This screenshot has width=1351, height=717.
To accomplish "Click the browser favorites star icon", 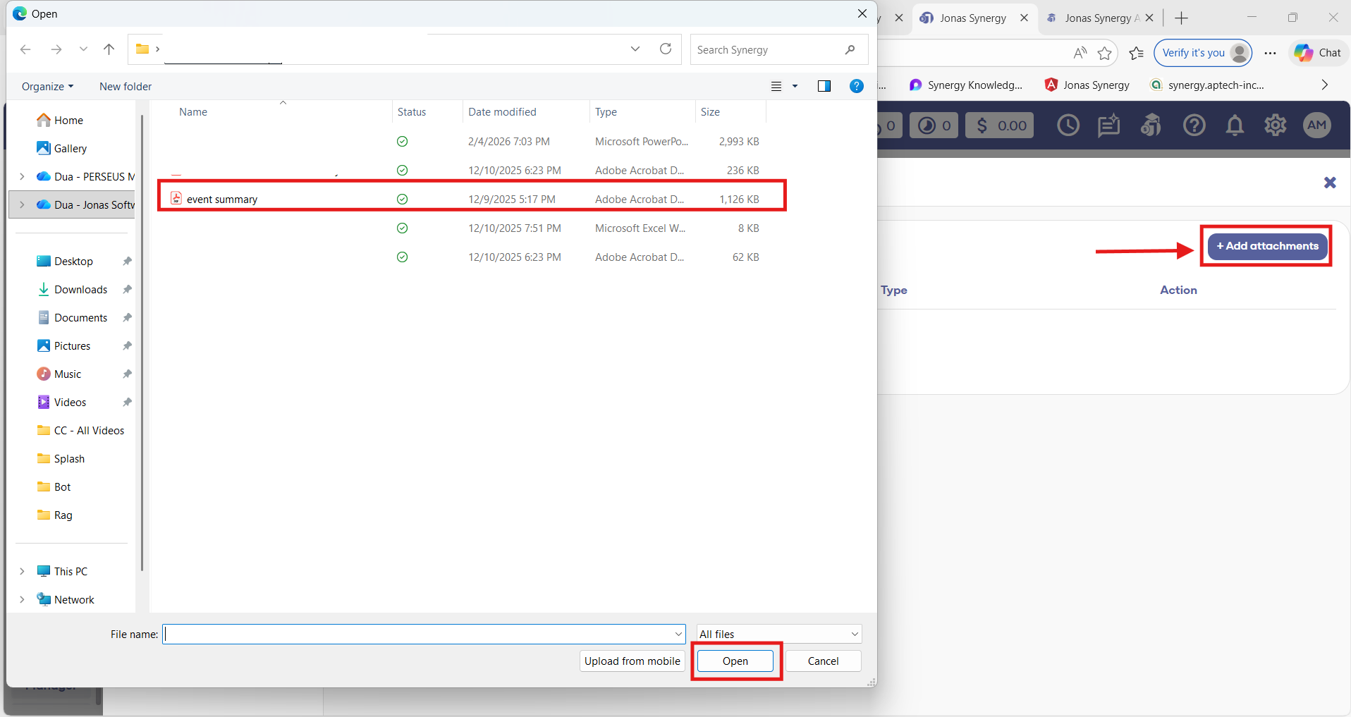I will tap(1104, 53).
